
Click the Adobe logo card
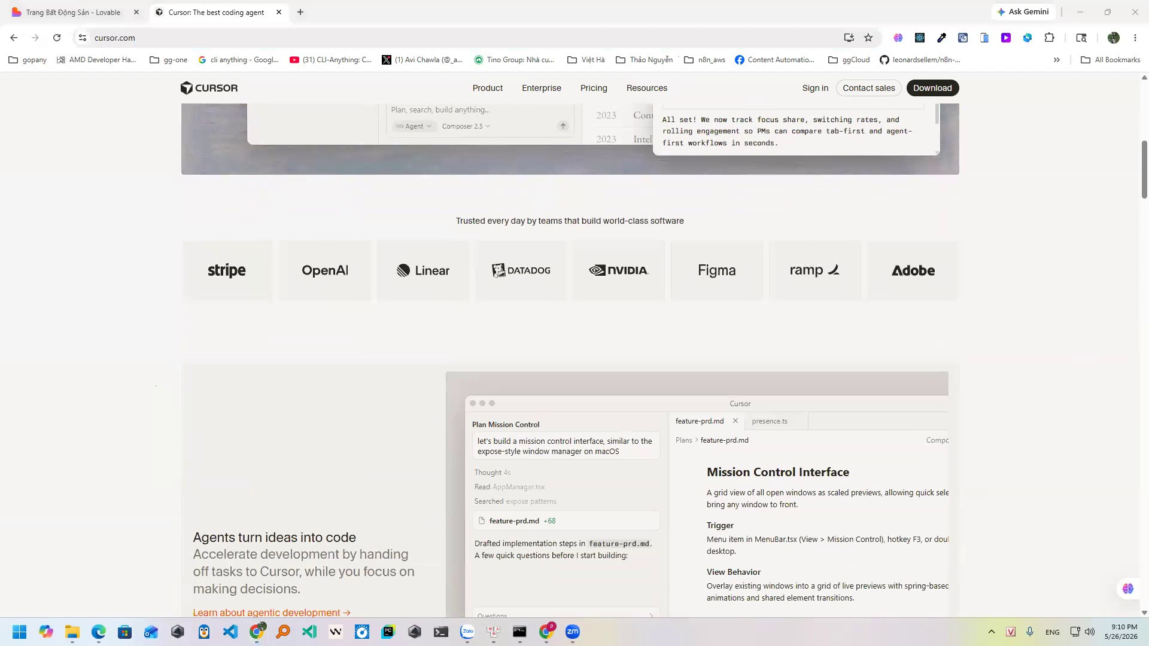point(913,270)
